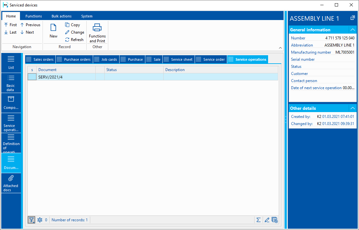The image size is (359, 230).
Task: Open the Job cards tab
Action: (x=106, y=59)
